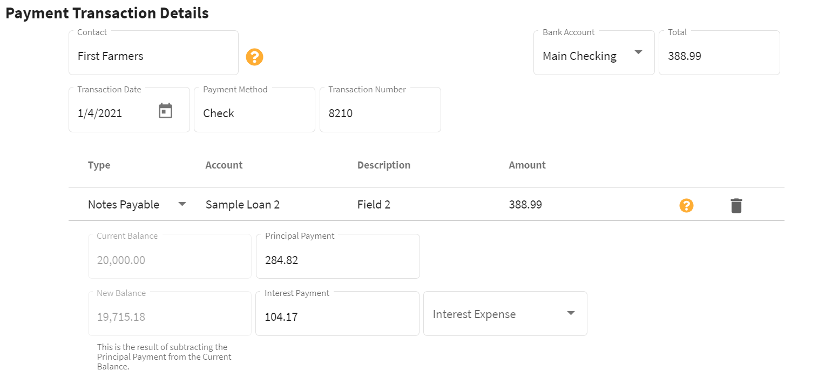The width and height of the screenshot is (825, 377).
Task: Click the Description column header
Action: click(384, 165)
